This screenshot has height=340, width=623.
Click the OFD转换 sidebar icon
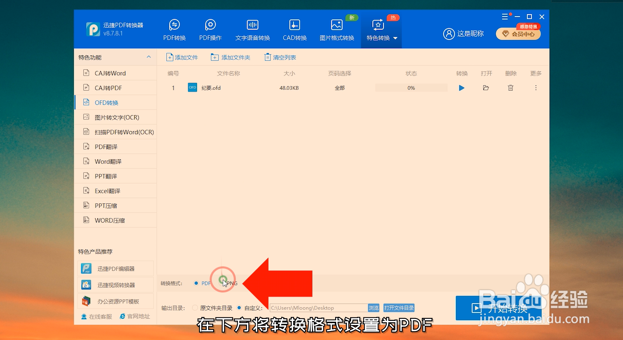coord(86,102)
